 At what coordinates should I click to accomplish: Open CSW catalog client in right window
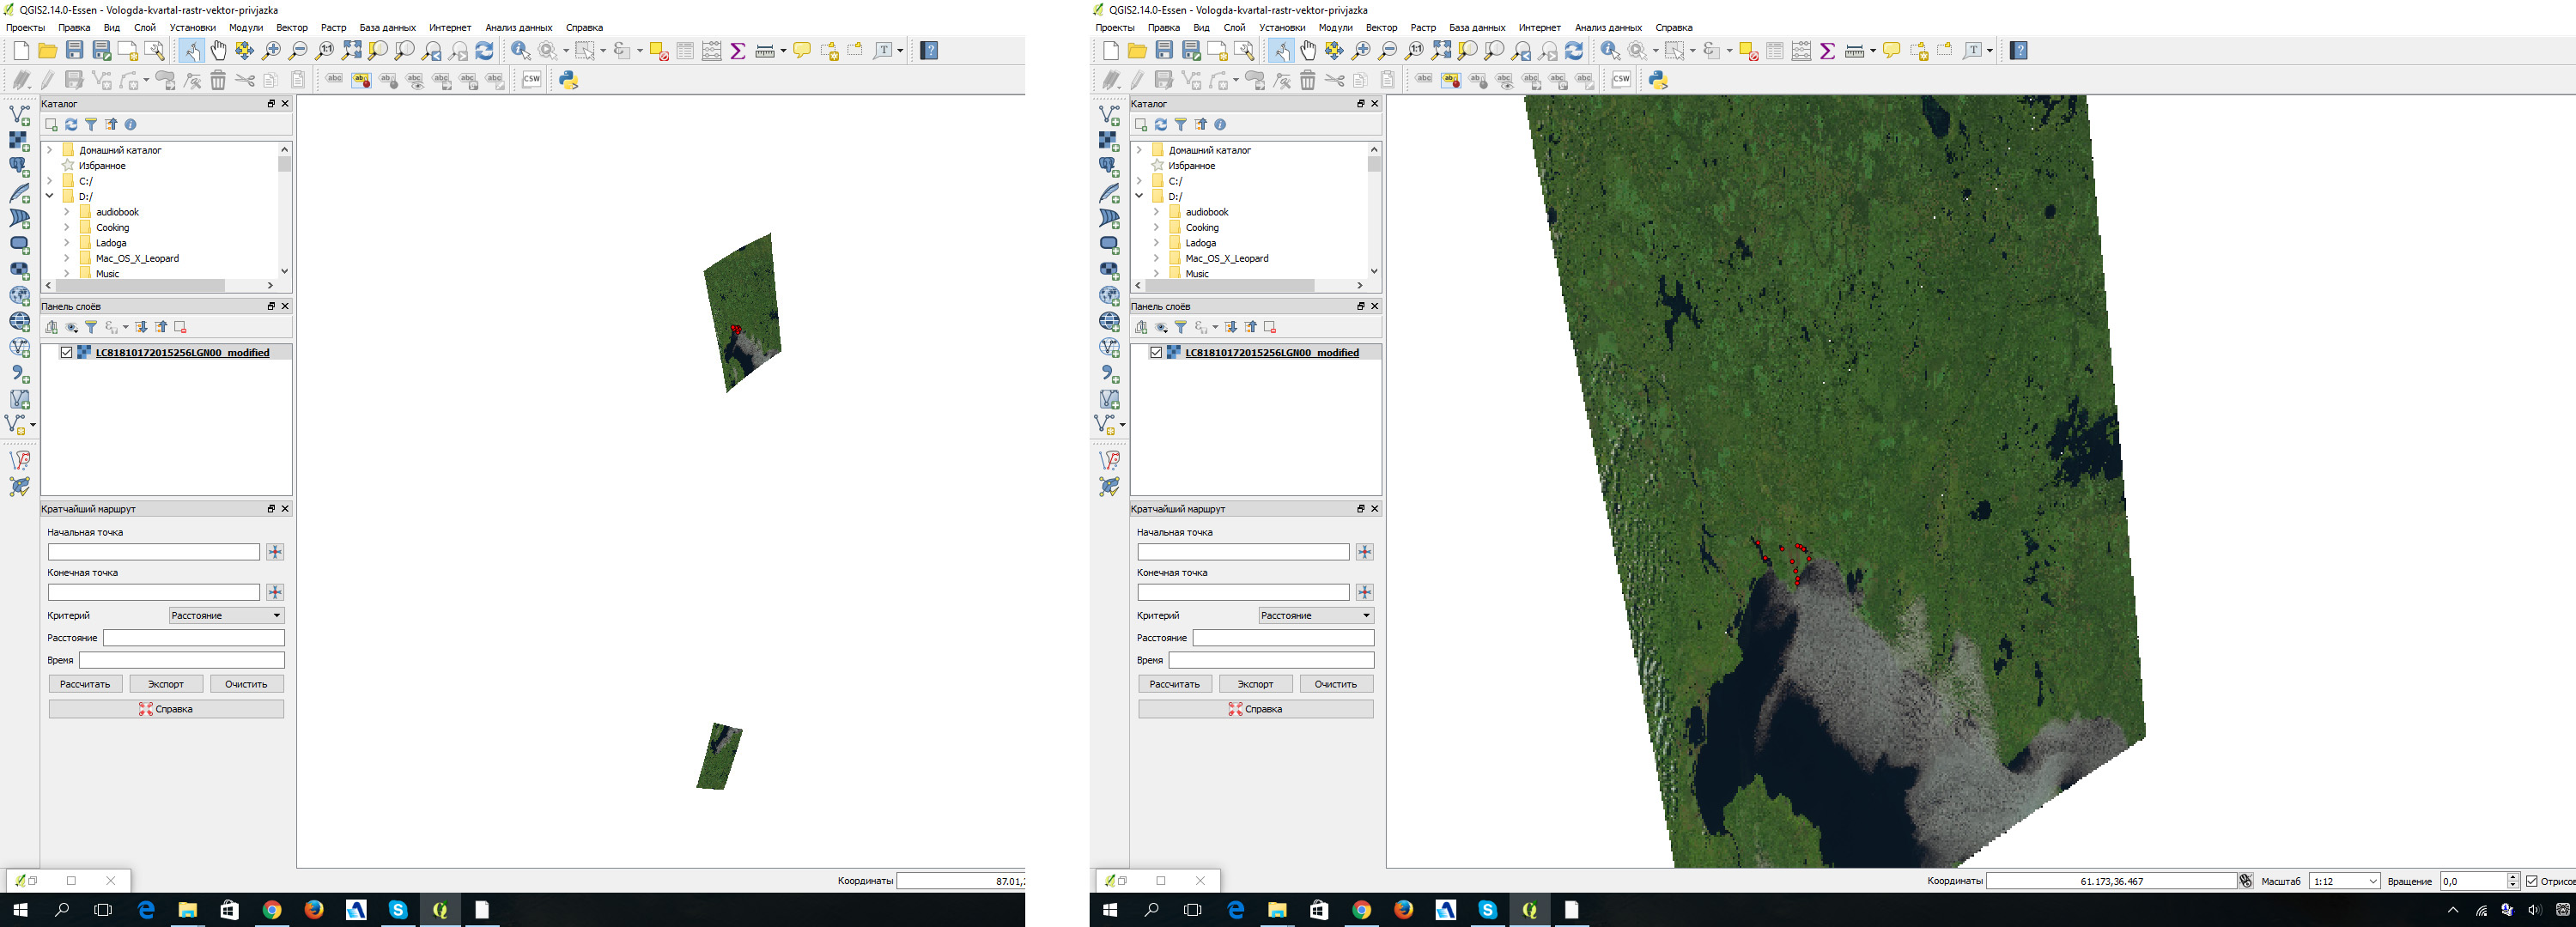1621,80
